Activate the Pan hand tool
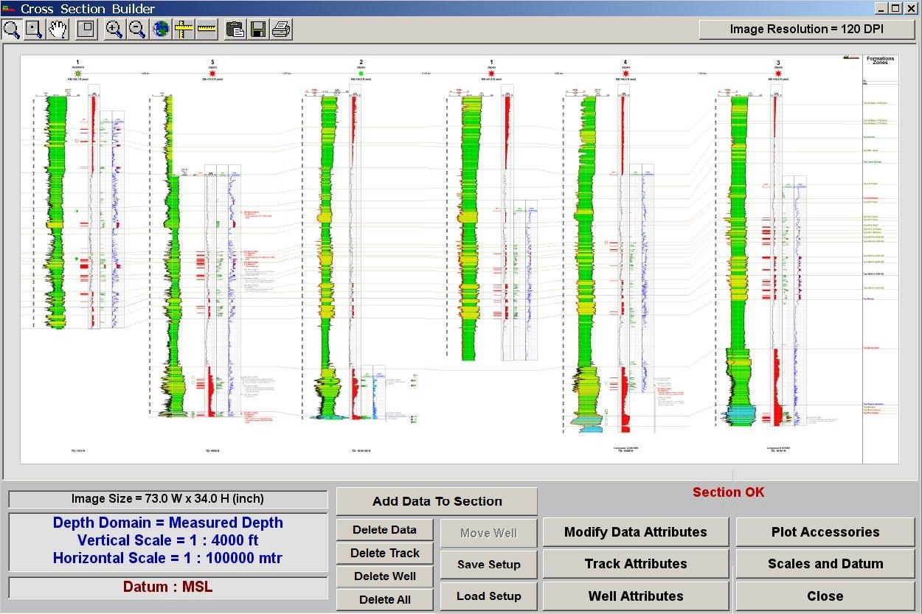 (x=58, y=29)
